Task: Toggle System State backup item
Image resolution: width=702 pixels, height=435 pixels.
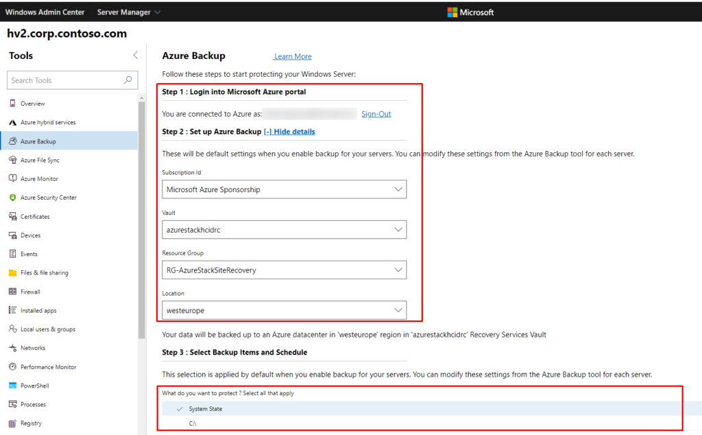Action: tap(432, 408)
